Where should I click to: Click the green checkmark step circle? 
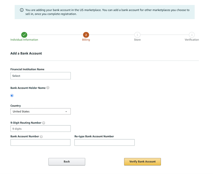pyautogui.click(x=24, y=35)
